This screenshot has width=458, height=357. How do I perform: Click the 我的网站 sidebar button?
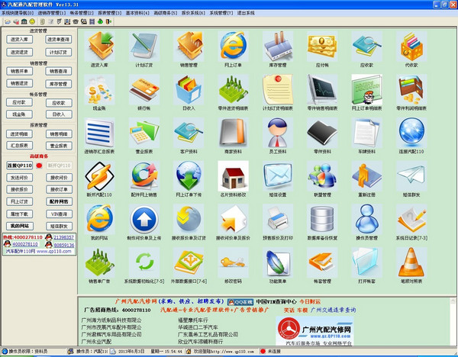[x=20, y=226]
